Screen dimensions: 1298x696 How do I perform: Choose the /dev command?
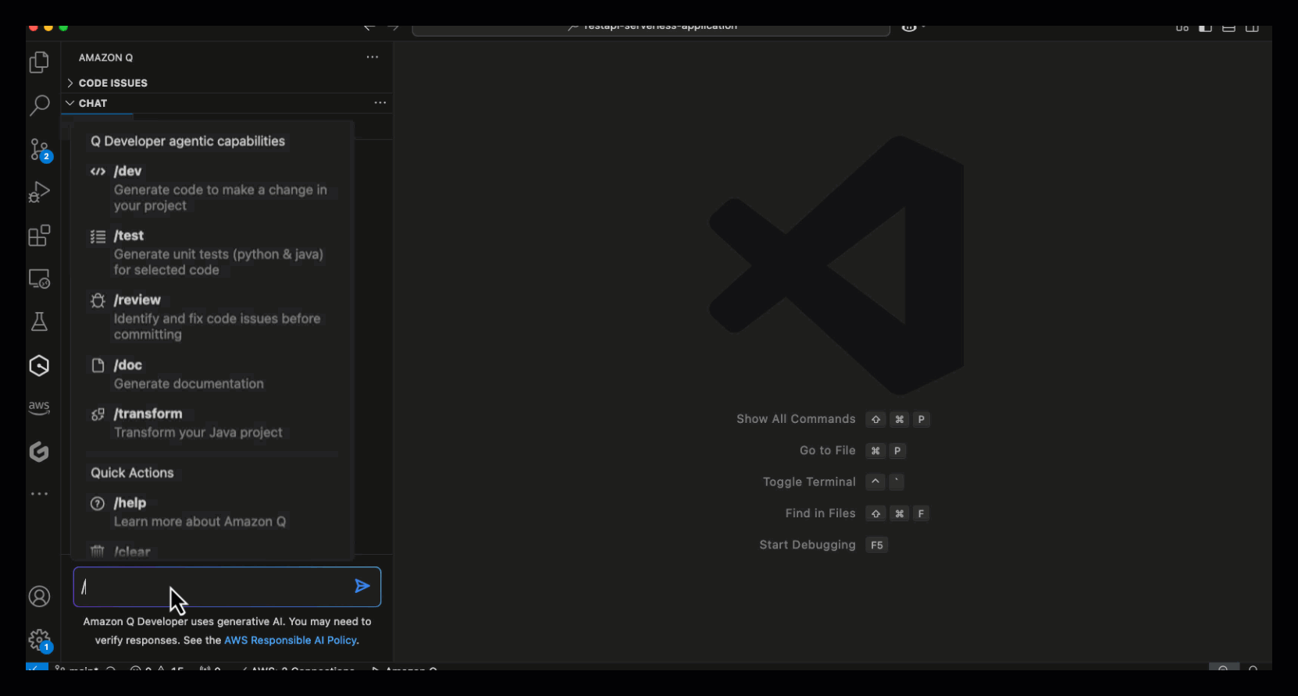(212, 188)
